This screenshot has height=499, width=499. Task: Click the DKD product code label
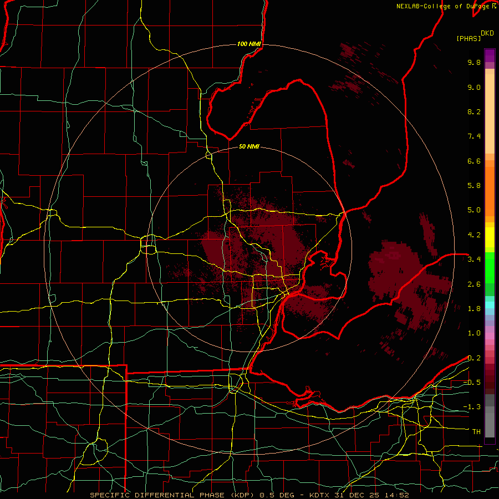point(487,33)
